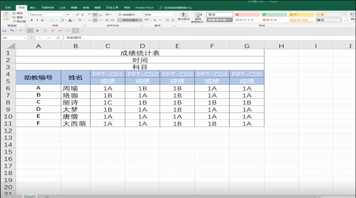356x198 pixels.
Task: Click the Insert Function fx icon
Action: point(58,38)
